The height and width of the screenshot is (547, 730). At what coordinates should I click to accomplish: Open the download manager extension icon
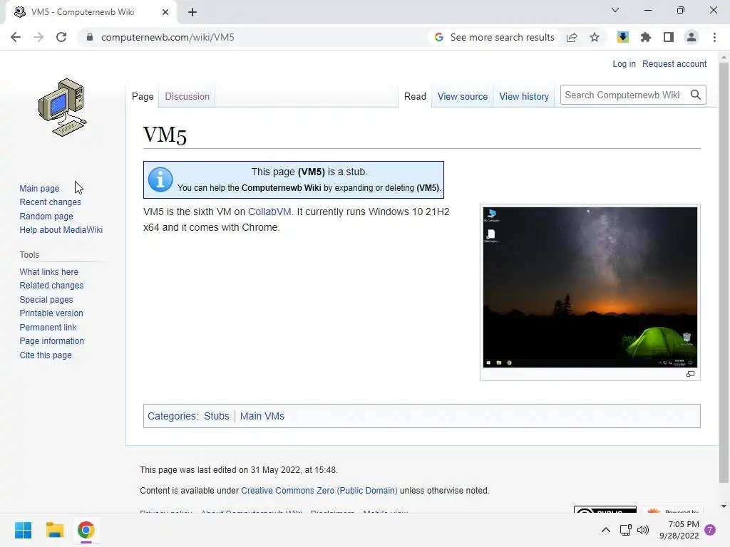pyautogui.click(x=623, y=37)
